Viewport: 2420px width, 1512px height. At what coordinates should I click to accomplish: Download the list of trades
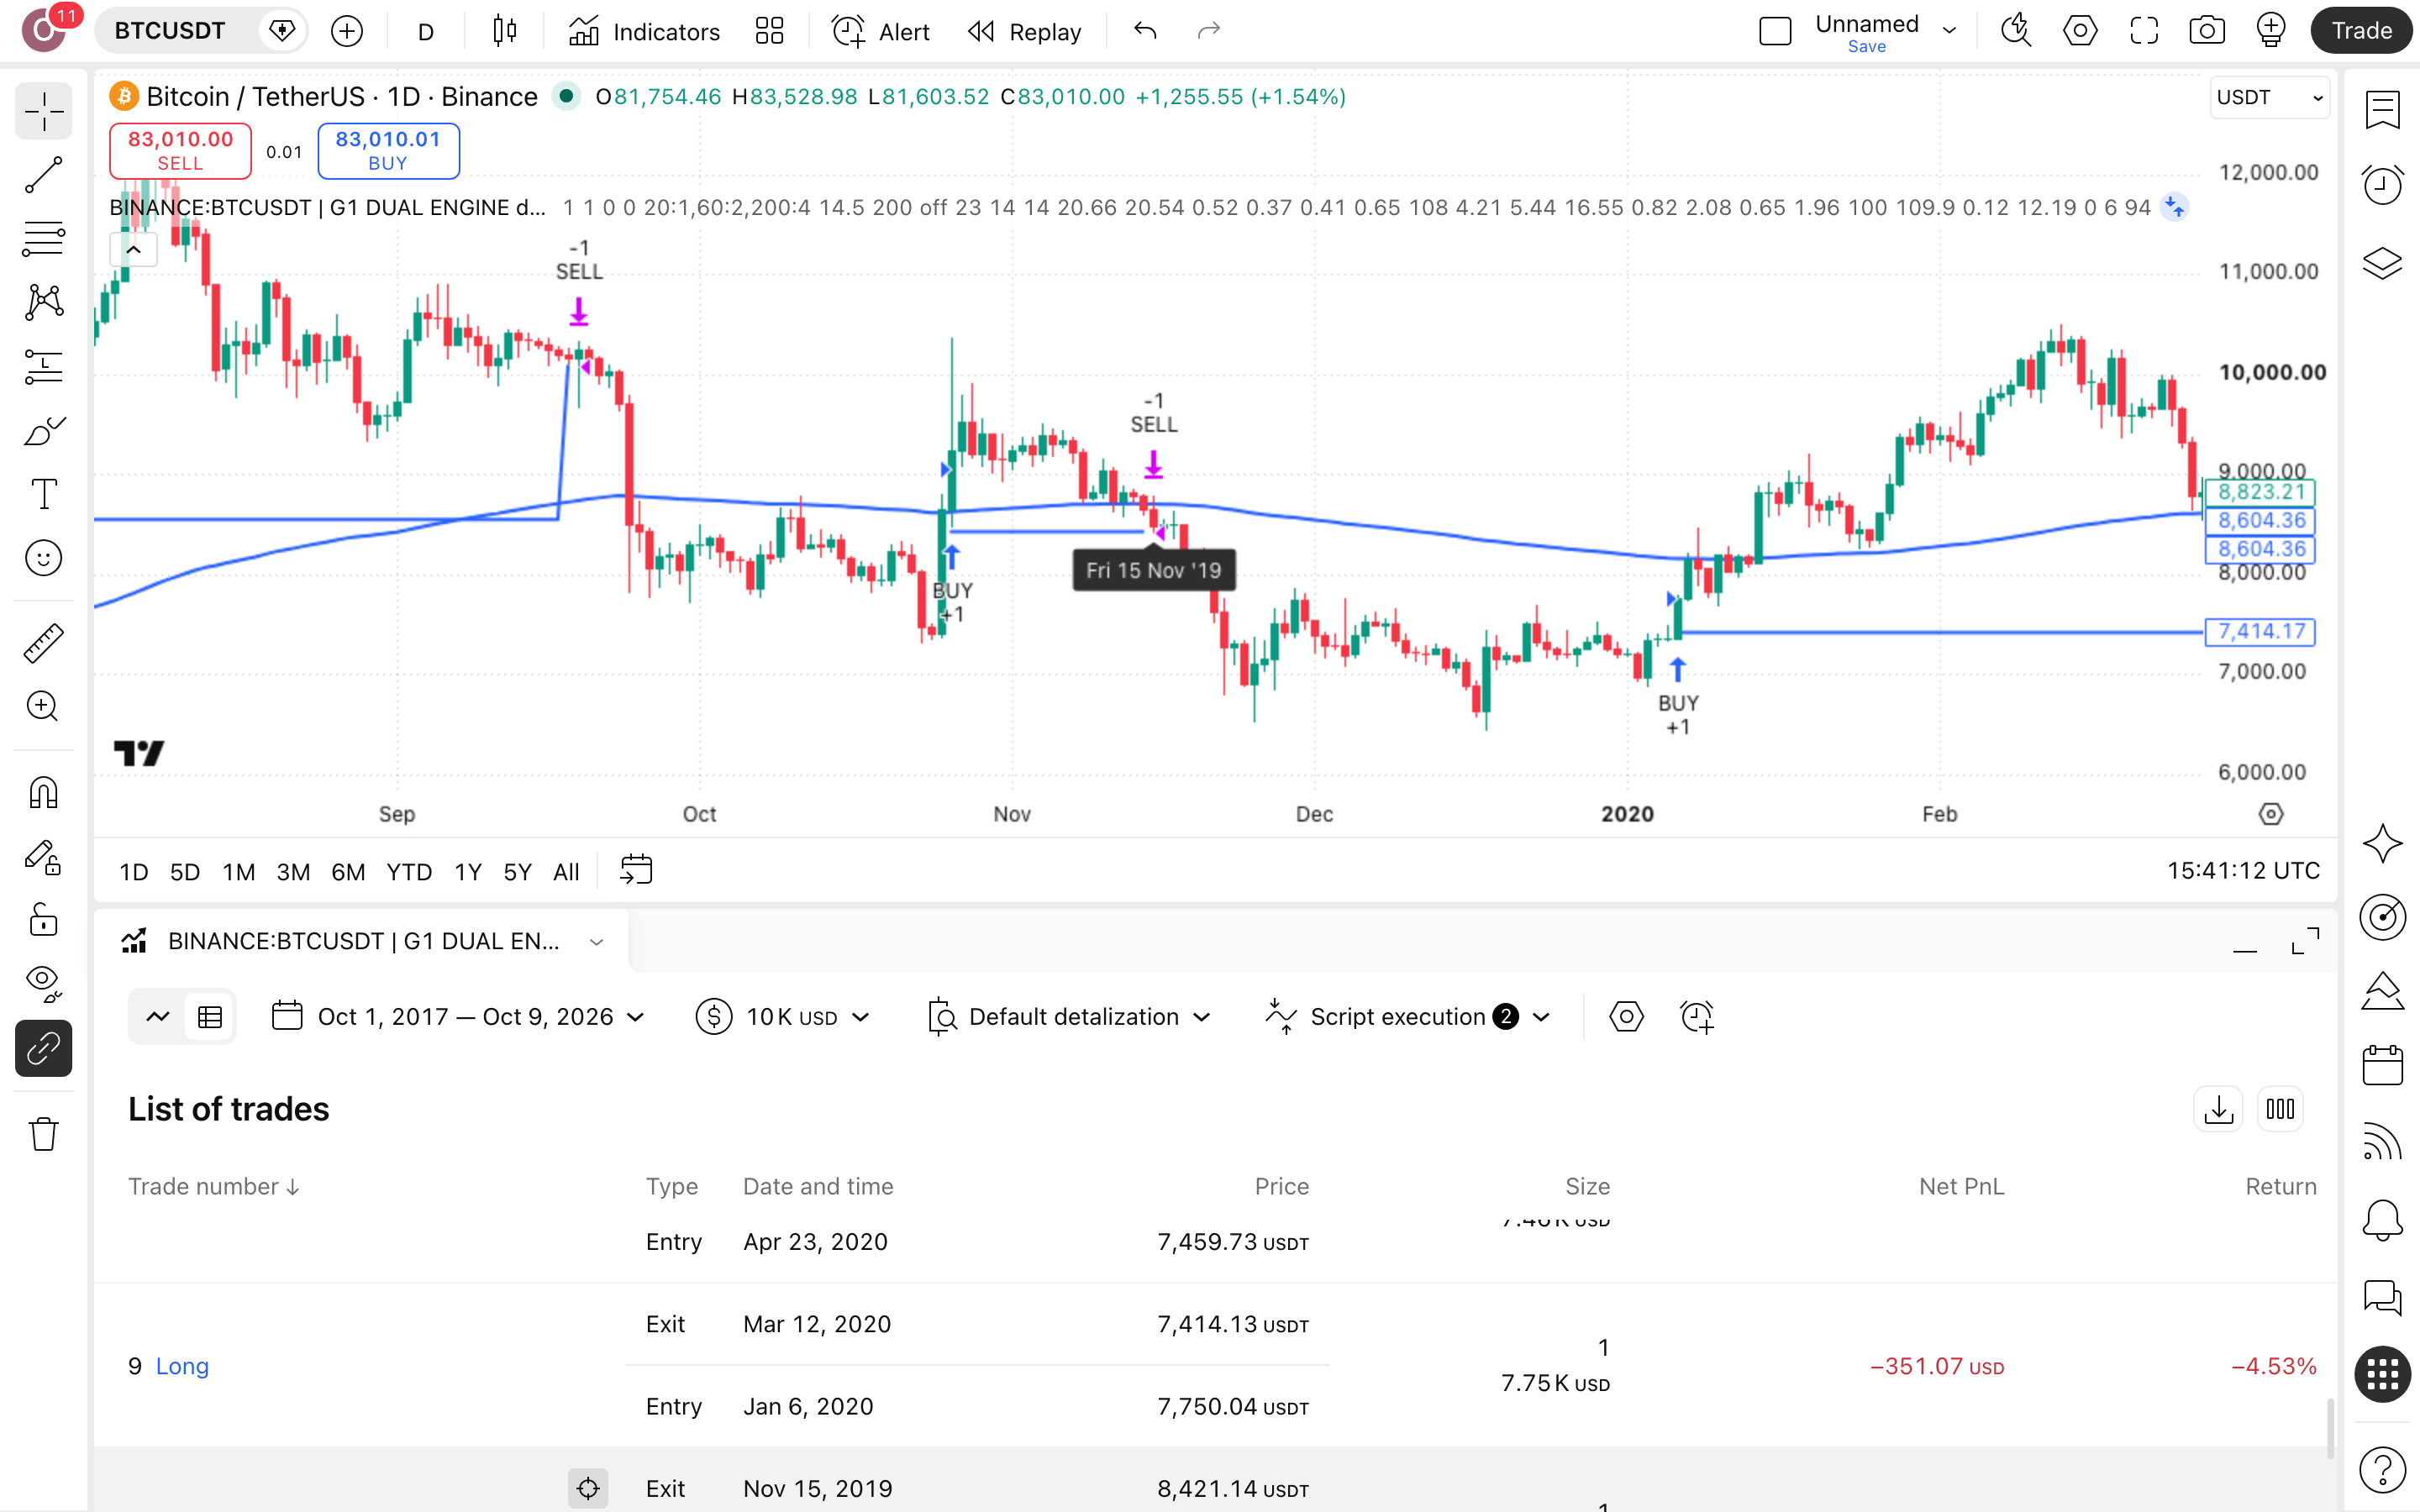pyautogui.click(x=2218, y=1109)
